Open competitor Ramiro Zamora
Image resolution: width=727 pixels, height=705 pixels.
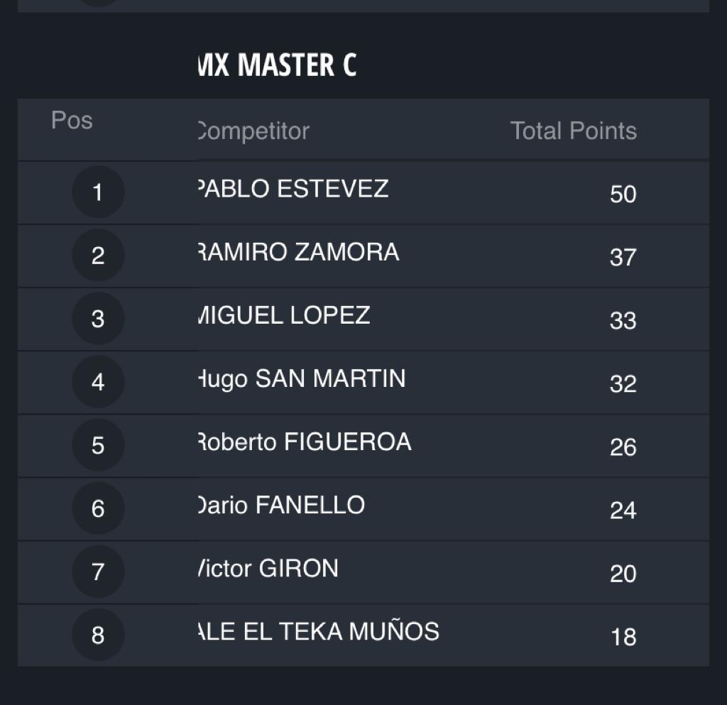coord(297,252)
